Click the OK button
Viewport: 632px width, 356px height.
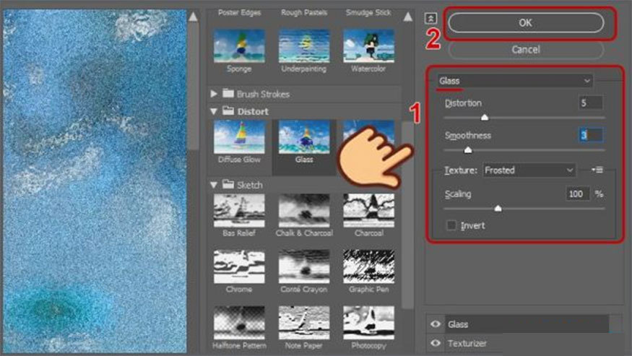coord(526,23)
